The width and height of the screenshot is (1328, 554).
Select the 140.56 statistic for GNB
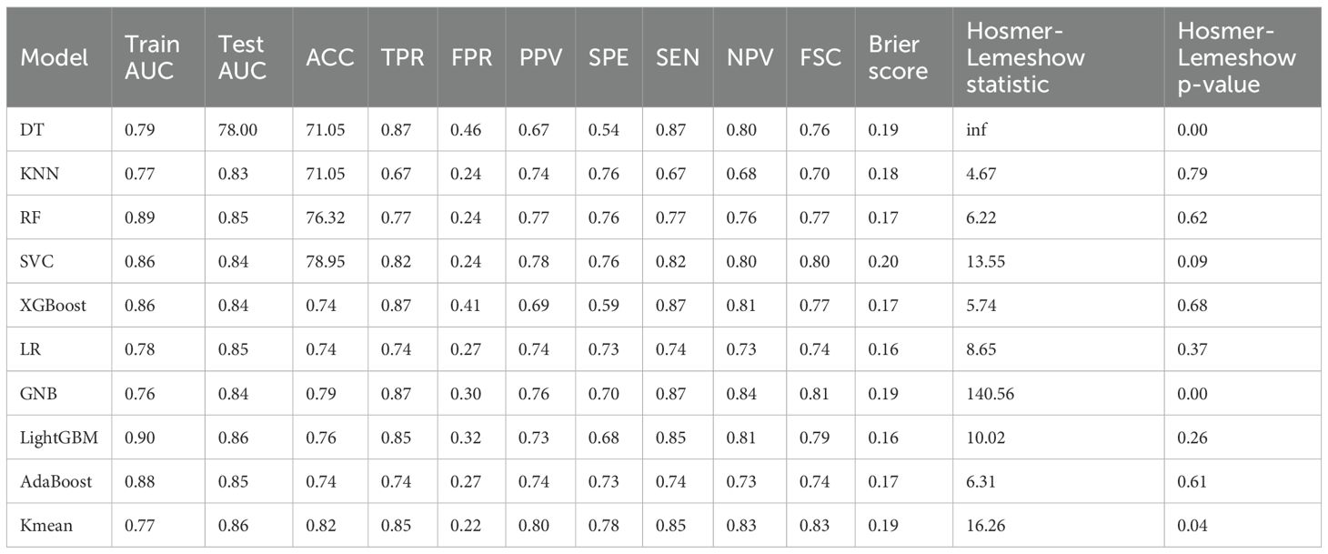tap(991, 393)
